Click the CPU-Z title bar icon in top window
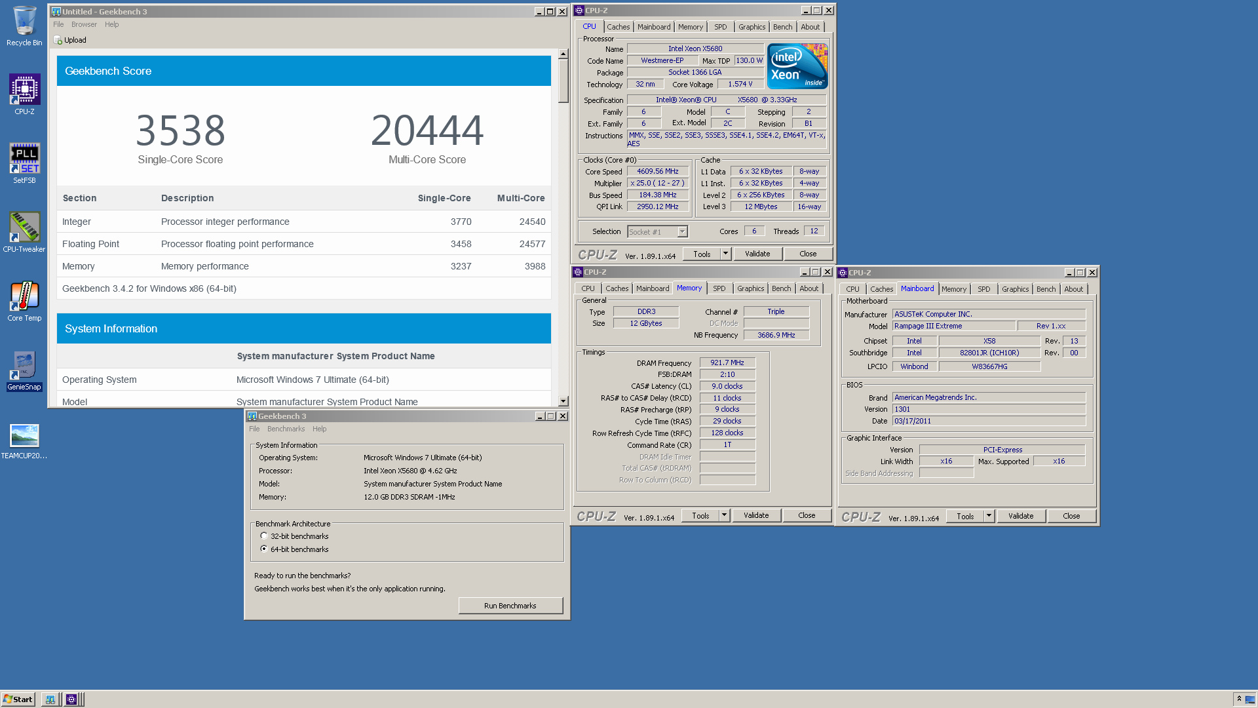Viewport: 1258px width, 708px height. coord(579,10)
